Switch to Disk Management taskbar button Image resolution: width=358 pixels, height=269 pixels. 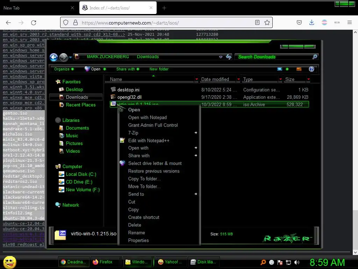[204, 262]
